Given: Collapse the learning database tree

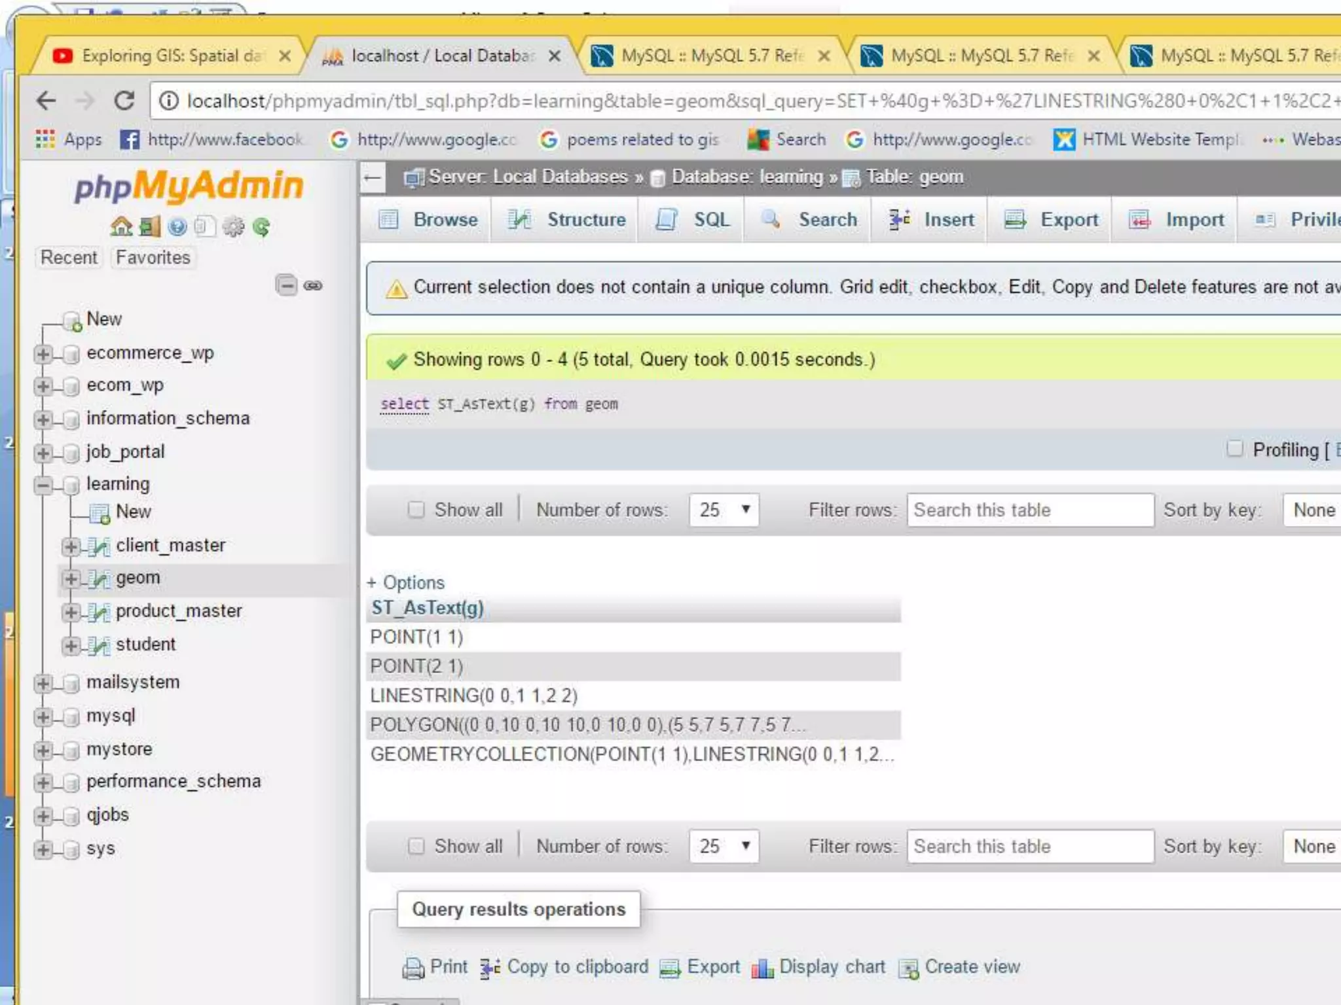Looking at the screenshot, I should click(43, 485).
